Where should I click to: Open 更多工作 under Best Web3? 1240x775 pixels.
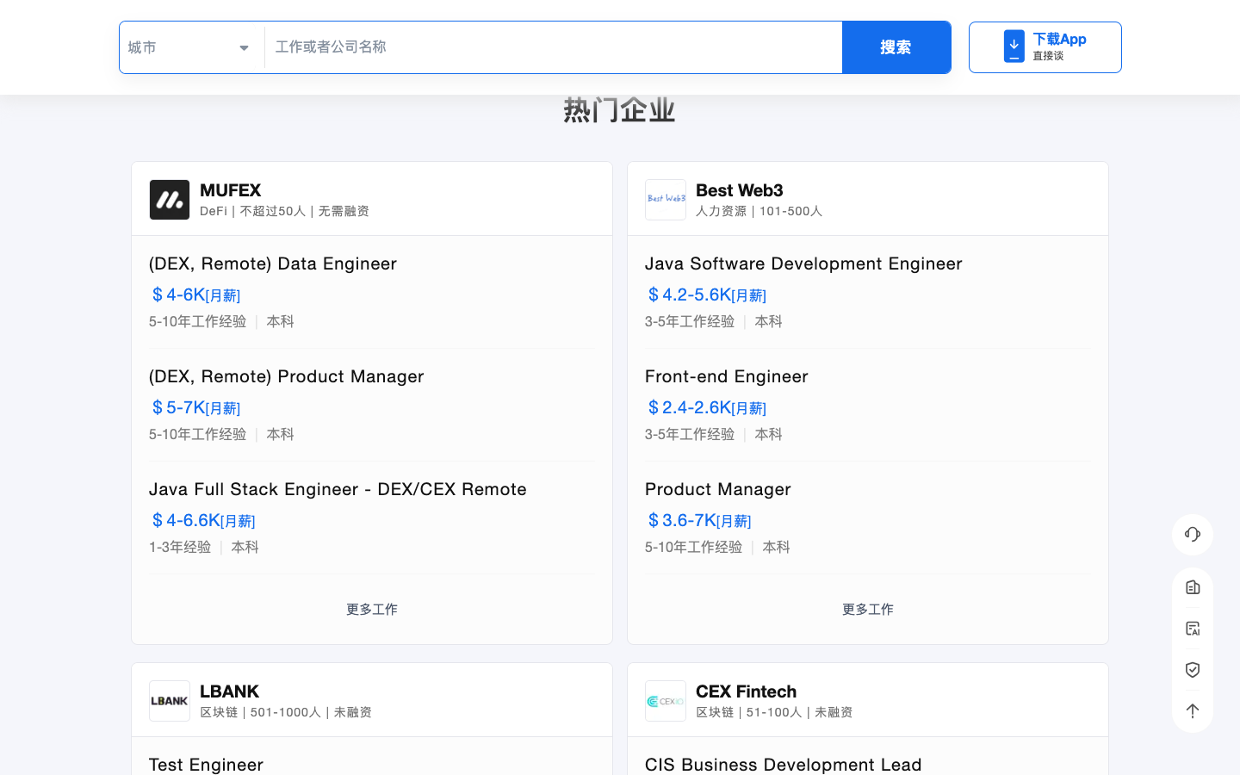tap(868, 610)
